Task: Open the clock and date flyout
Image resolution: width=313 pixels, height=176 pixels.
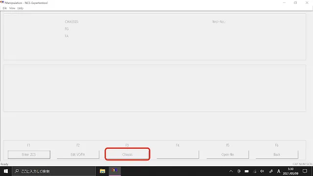Action: click(291, 171)
